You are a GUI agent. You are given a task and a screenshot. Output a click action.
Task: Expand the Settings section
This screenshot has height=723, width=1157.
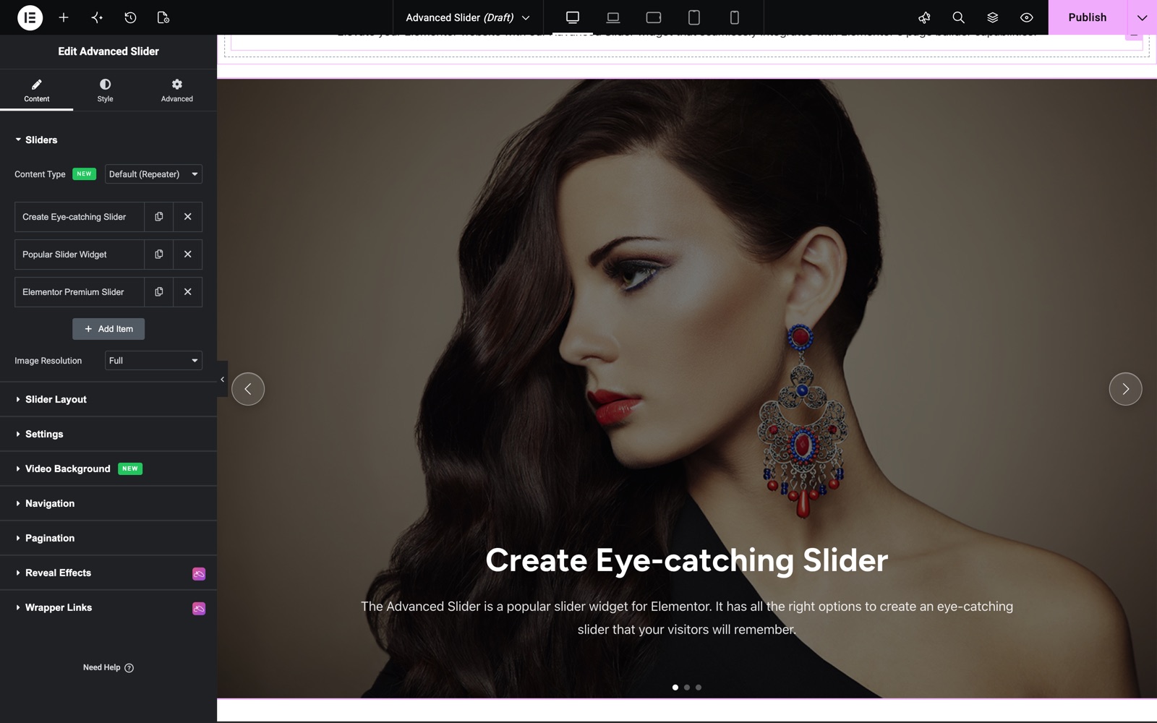108,434
